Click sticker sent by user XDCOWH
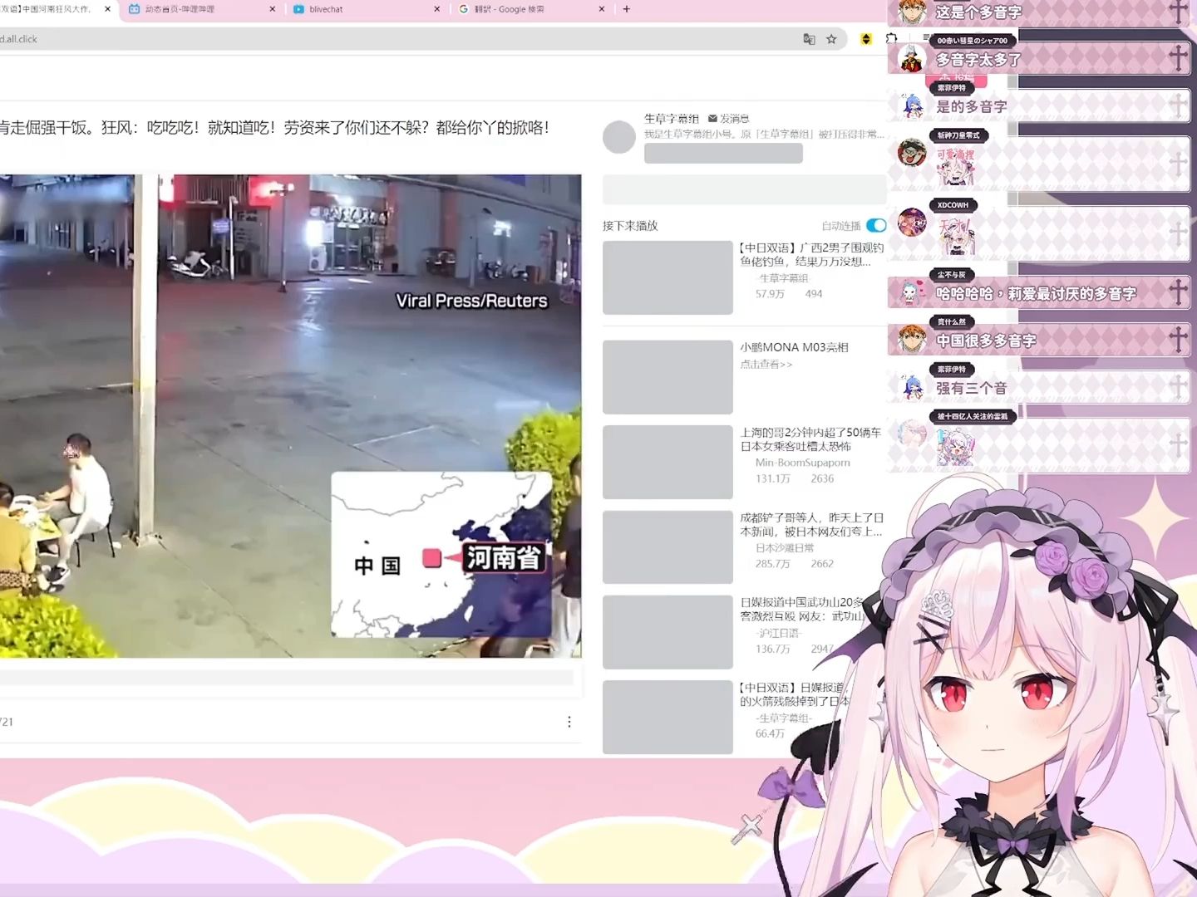 point(955,235)
